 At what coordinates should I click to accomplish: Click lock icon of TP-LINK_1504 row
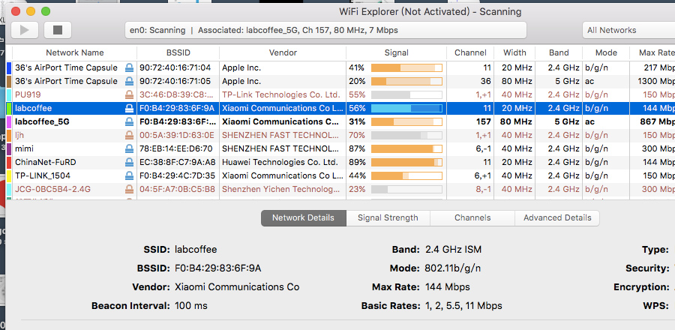[129, 175]
